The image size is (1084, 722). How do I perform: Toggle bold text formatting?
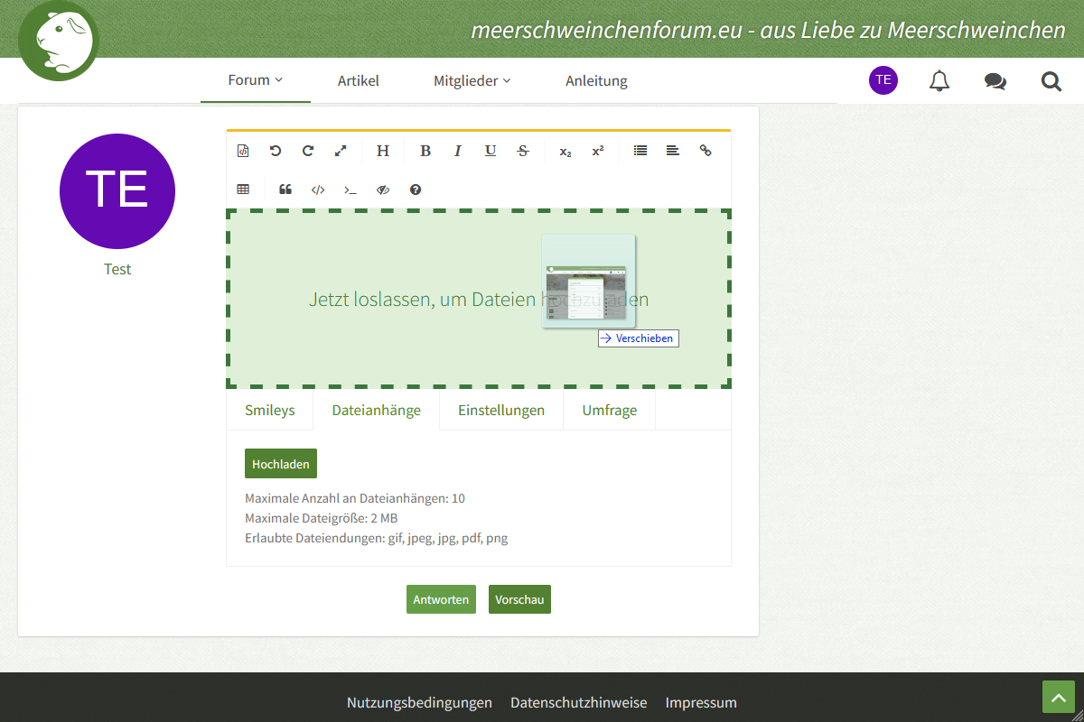425,151
